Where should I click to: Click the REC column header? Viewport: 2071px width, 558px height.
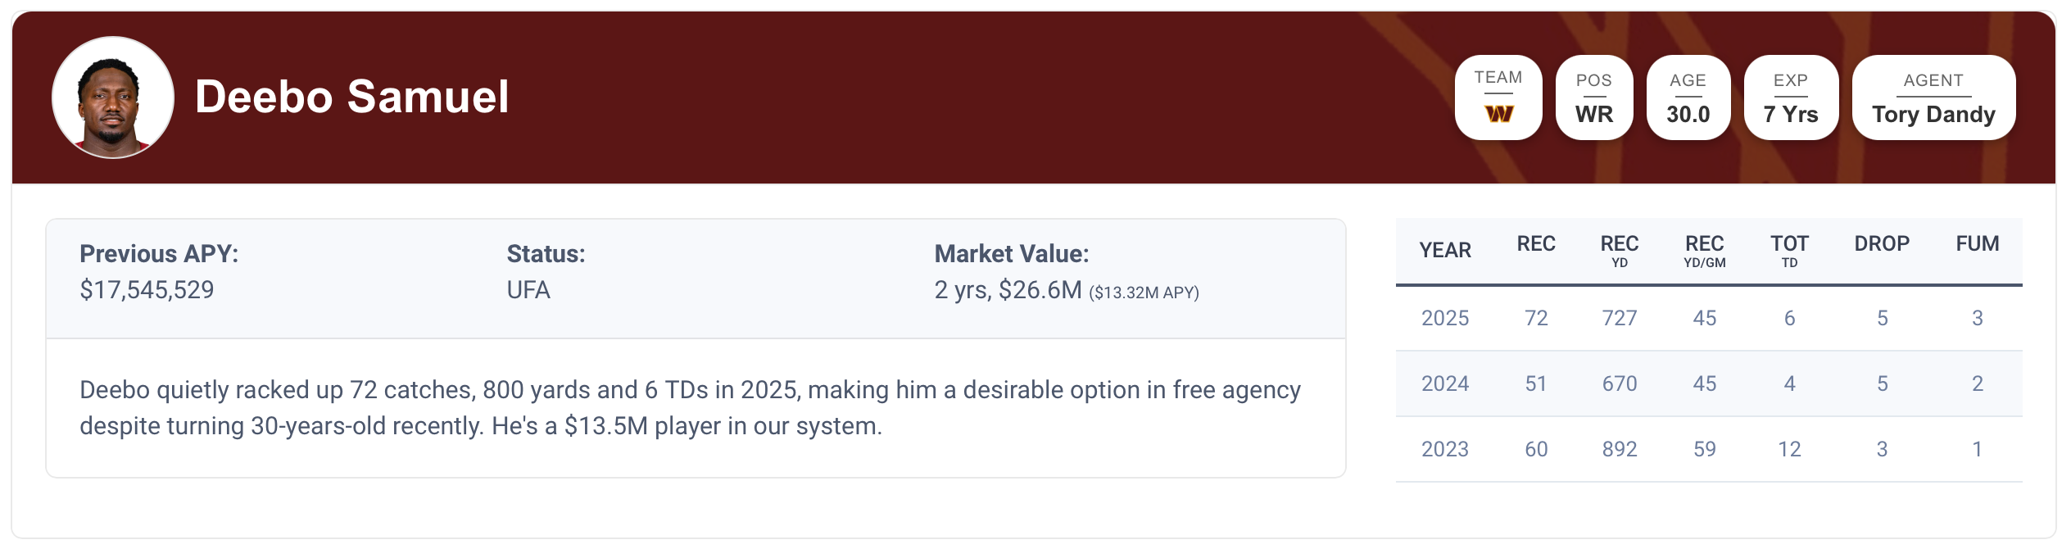click(x=1535, y=244)
